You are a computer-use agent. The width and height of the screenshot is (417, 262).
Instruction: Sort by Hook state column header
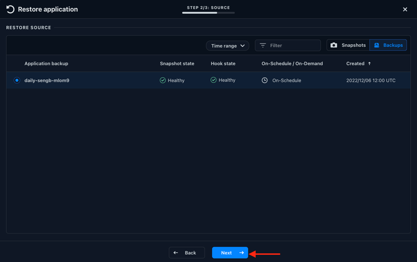[223, 63]
